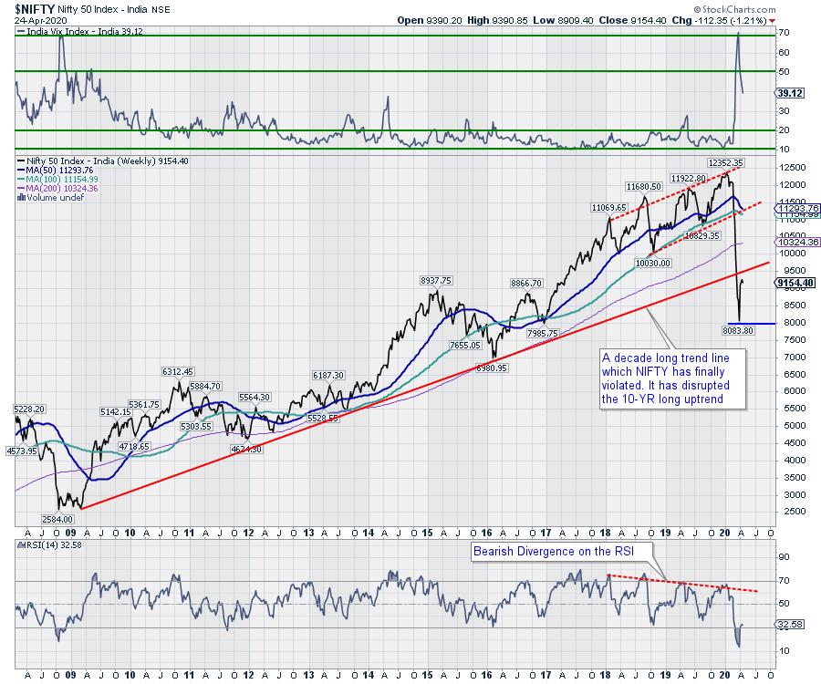Click the 11293.76 MA tag on axis
The height and width of the screenshot is (684, 821).
tap(798, 208)
